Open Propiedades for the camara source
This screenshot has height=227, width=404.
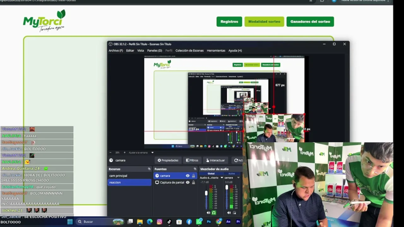click(x=168, y=160)
